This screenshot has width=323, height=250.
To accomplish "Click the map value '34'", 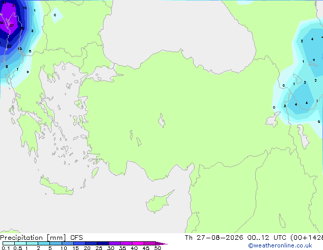I will click(x=2, y=22).
